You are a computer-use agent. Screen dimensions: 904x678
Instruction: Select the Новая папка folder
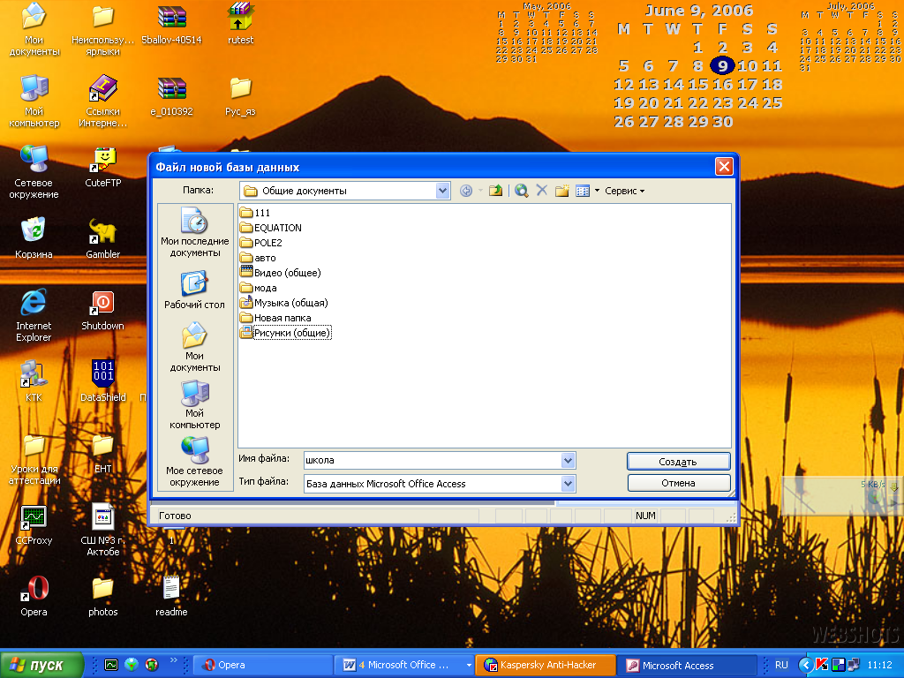pyautogui.click(x=275, y=318)
